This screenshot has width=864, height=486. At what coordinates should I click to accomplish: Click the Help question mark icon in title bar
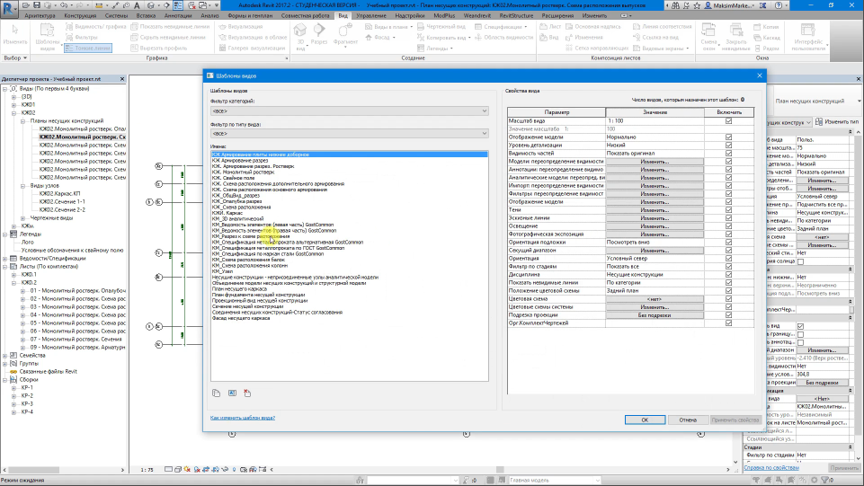point(779,5)
